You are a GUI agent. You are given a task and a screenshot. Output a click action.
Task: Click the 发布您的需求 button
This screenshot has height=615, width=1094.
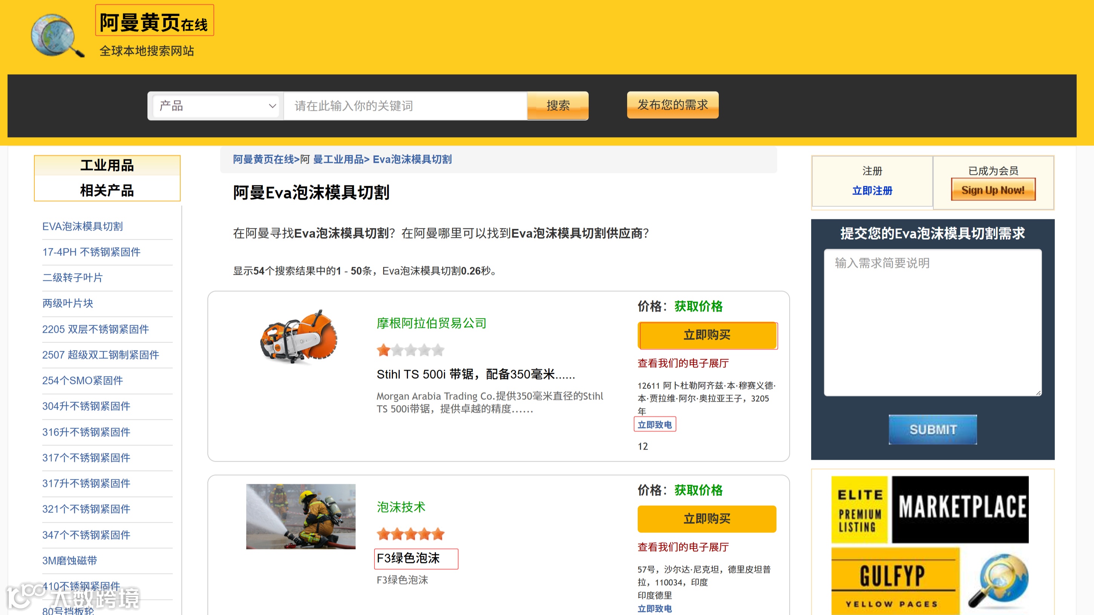click(672, 105)
